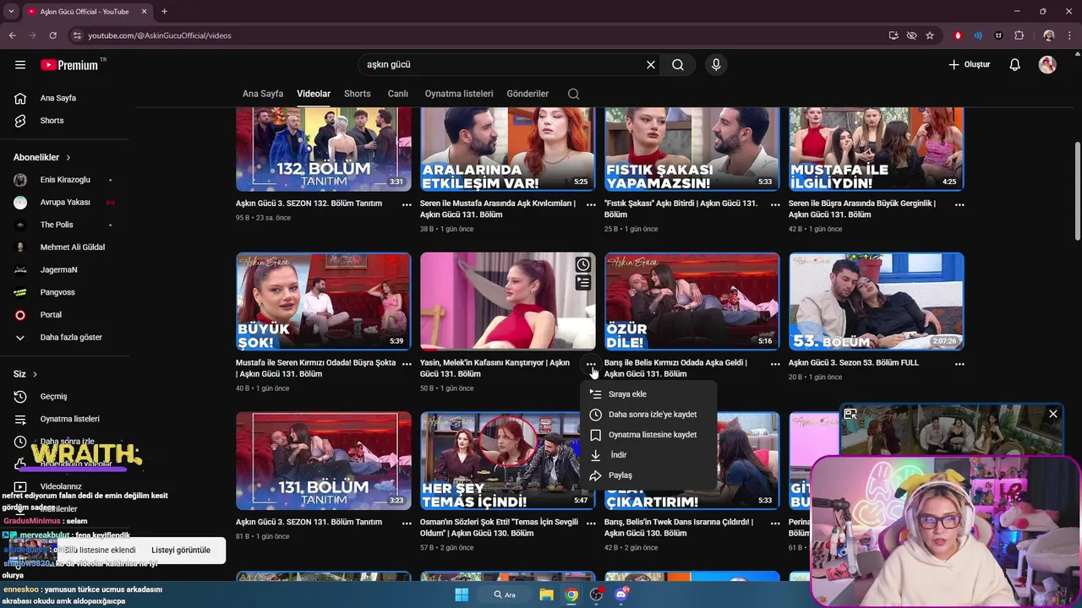Viewport: 1082px width, 608px height.
Task: Start voice search with microphone
Action: coord(716,65)
